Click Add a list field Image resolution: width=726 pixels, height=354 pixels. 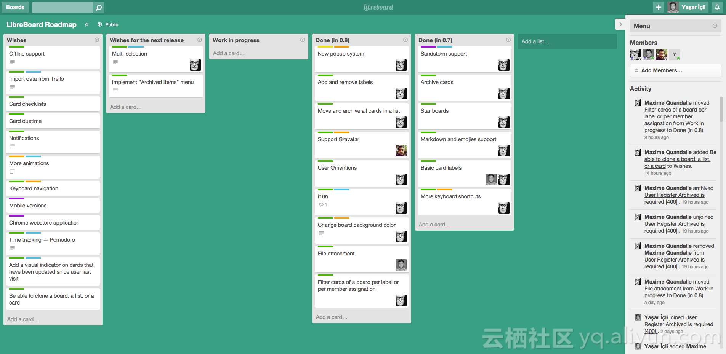click(567, 41)
